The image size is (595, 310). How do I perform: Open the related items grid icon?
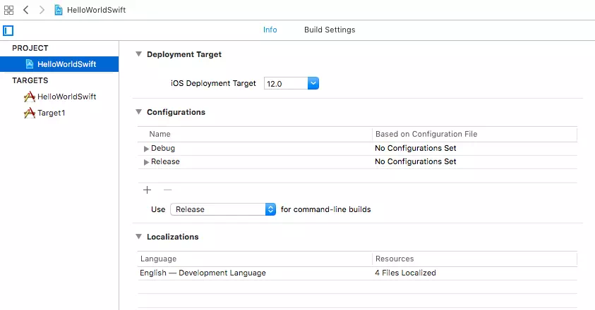pyautogui.click(x=8, y=11)
